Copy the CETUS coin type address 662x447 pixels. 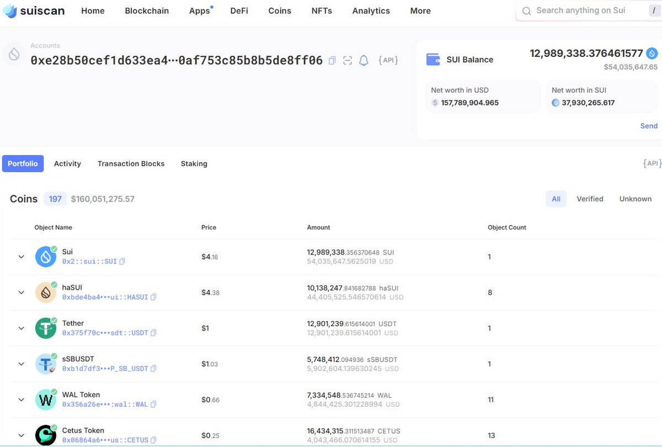[153, 440]
